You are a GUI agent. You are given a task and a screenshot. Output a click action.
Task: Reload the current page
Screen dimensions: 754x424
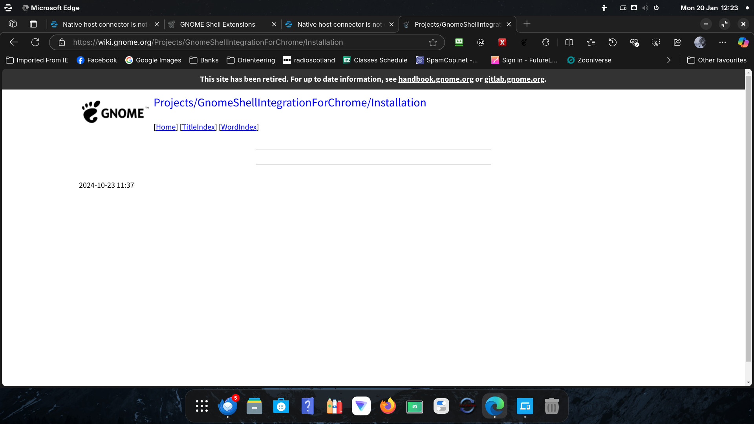point(35,42)
